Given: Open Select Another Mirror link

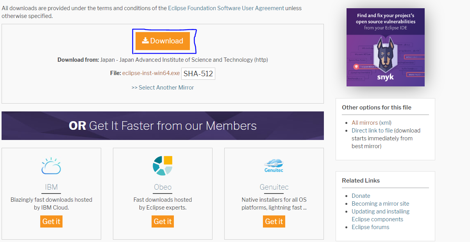Looking at the screenshot, I should tap(163, 88).
